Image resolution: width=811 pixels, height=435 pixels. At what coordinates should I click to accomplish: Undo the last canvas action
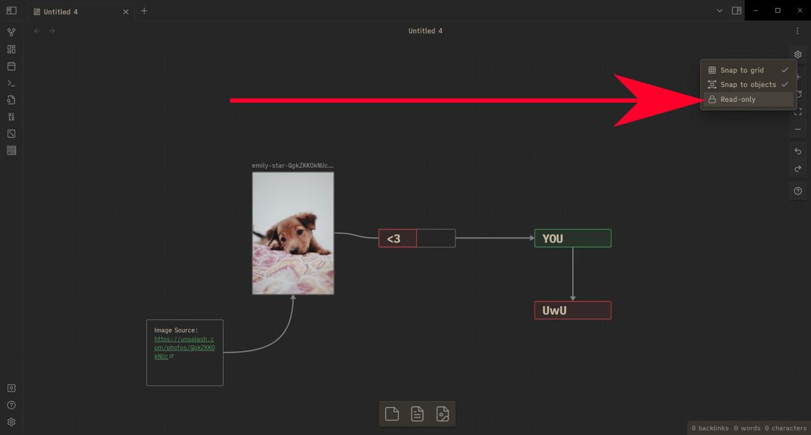pos(797,151)
